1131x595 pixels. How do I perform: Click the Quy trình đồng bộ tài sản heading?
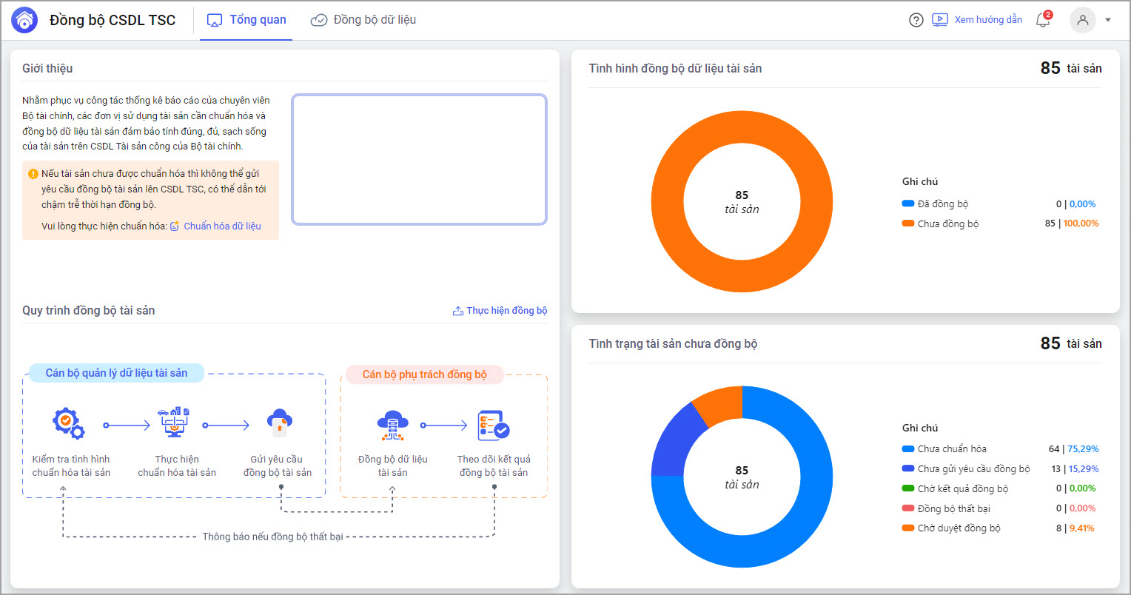click(89, 311)
